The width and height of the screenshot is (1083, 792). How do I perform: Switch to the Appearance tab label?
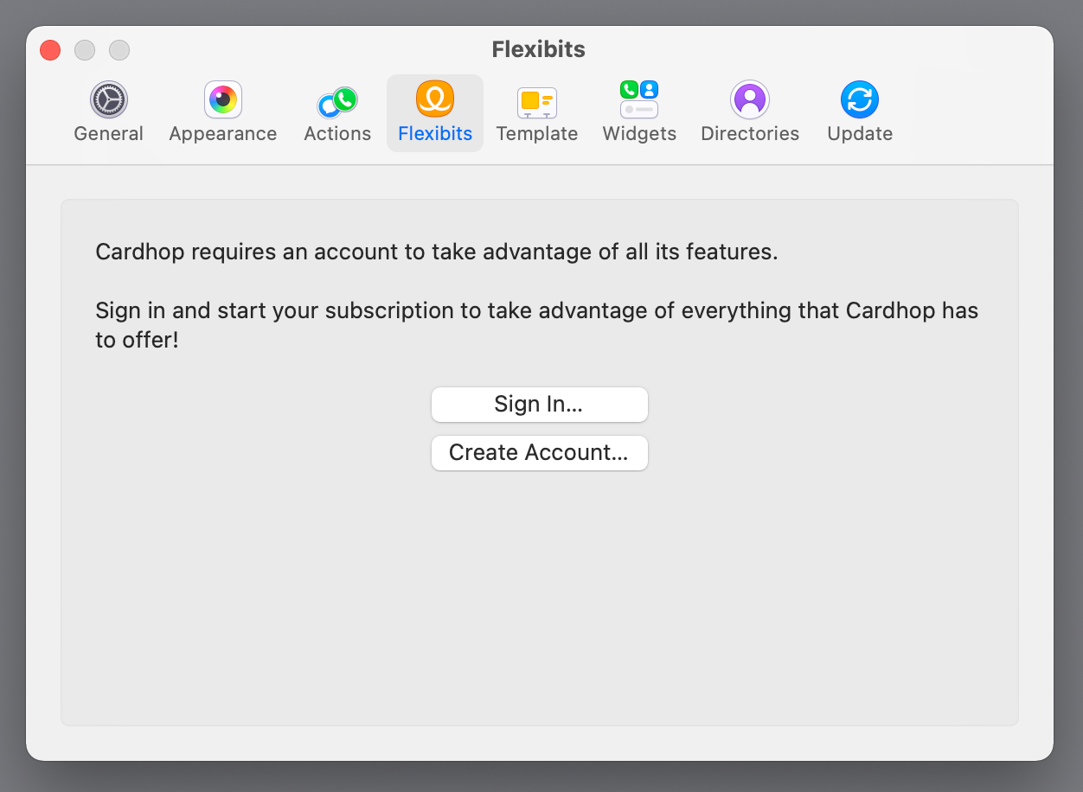(x=223, y=134)
